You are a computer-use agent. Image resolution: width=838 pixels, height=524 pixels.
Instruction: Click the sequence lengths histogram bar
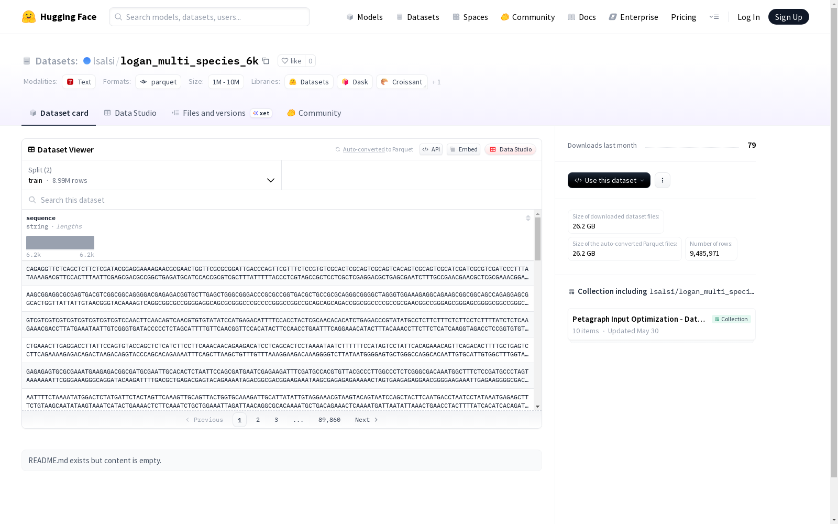[60, 243]
